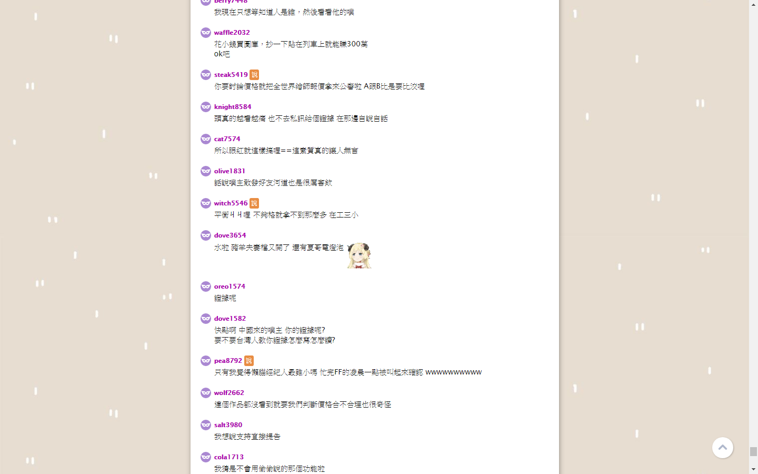758x474 pixels.
Task: Click the mask avatar beside waffle2032
Action: click(x=206, y=33)
